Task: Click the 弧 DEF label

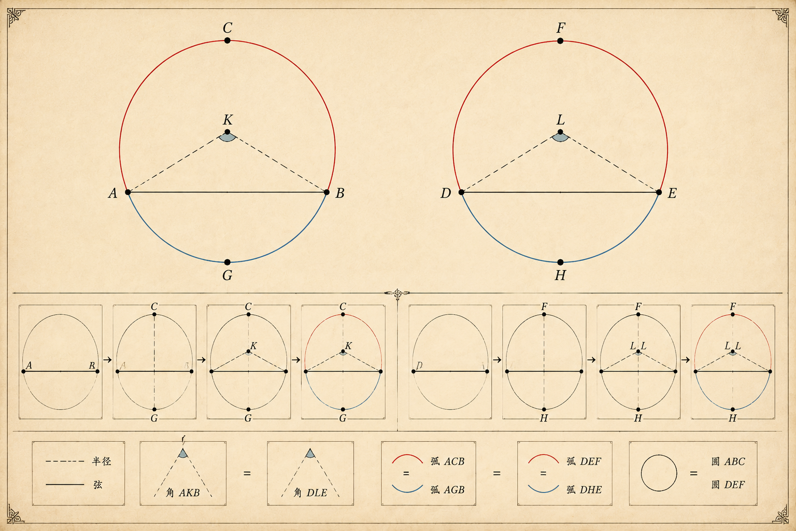Action: tap(584, 462)
